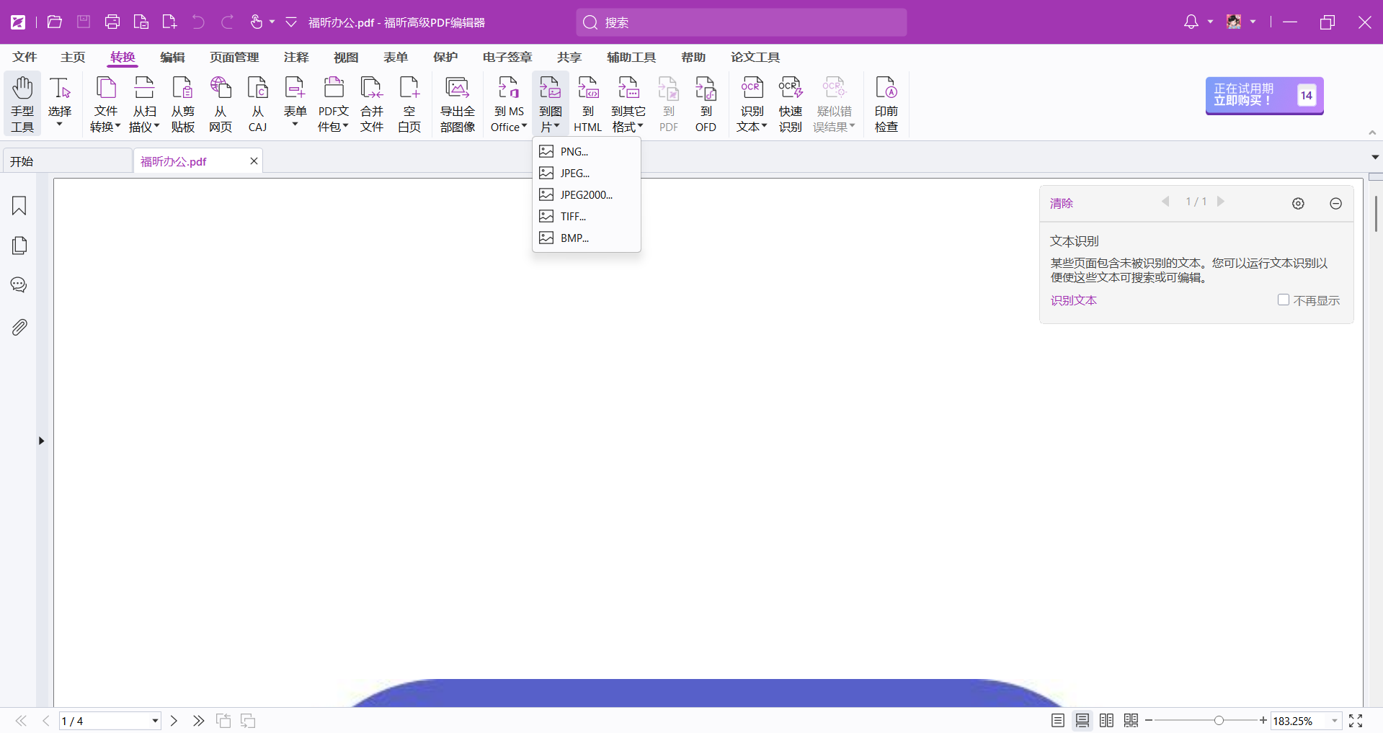Click the zoom slider handle
Screen dimensions: 1383x733
pos(1219,721)
